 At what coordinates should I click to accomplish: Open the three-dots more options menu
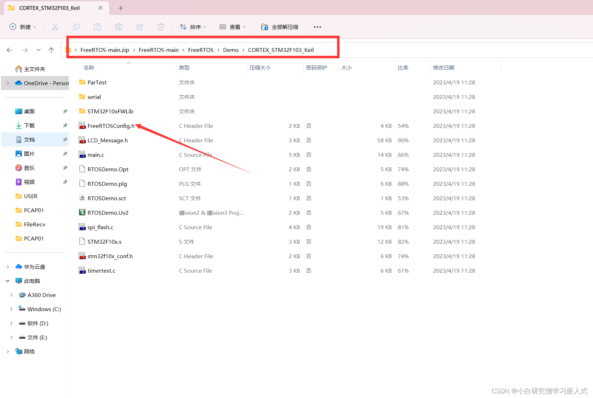(x=317, y=27)
